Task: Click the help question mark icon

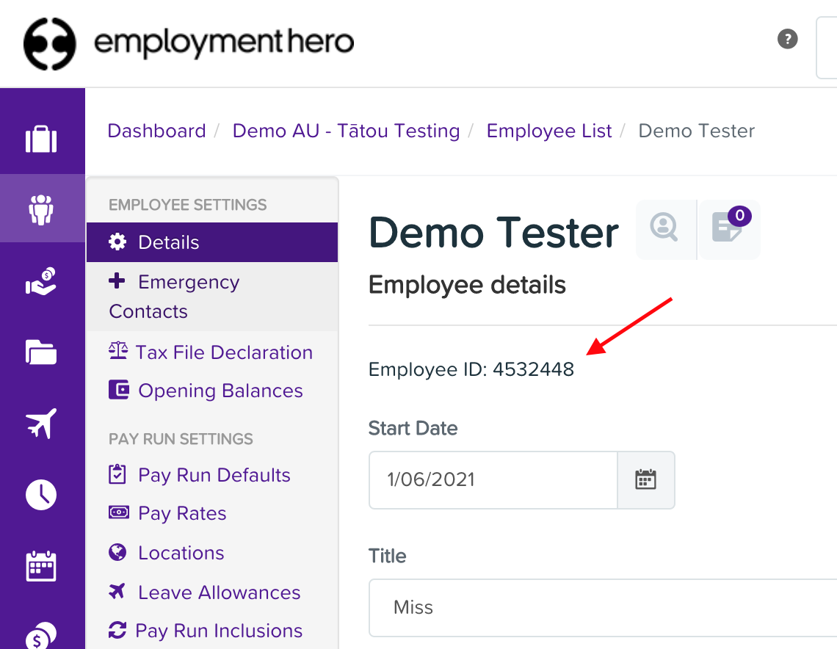Action: [787, 39]
